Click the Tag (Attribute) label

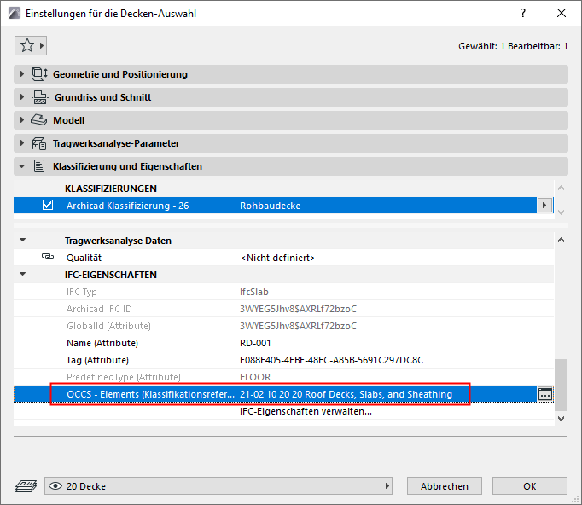(x=97, y=360)
